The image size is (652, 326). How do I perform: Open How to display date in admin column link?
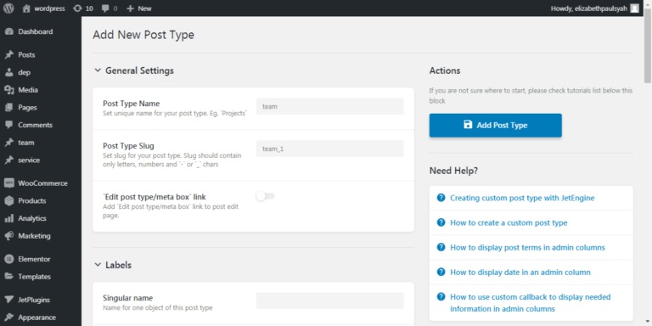[x=520, y=273]
